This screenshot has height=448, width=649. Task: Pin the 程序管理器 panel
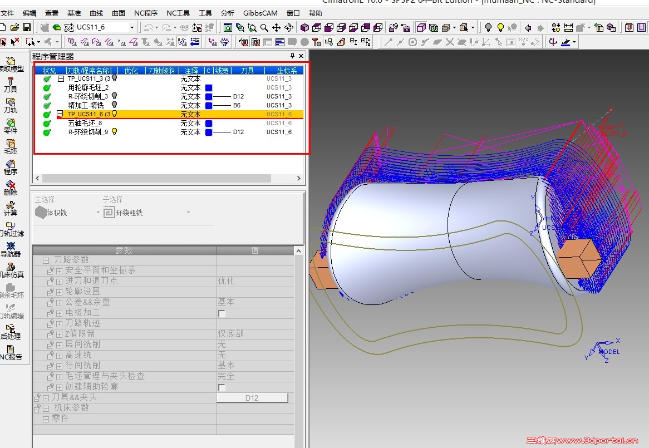click(x=292, y=56)
